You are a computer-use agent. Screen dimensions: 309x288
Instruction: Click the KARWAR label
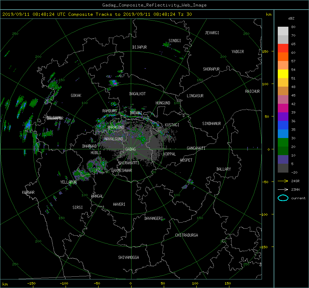[28, 192]
